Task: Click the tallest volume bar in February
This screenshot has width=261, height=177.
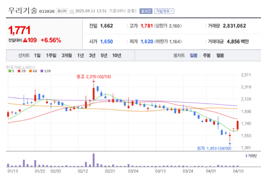Action: (94, 160)
